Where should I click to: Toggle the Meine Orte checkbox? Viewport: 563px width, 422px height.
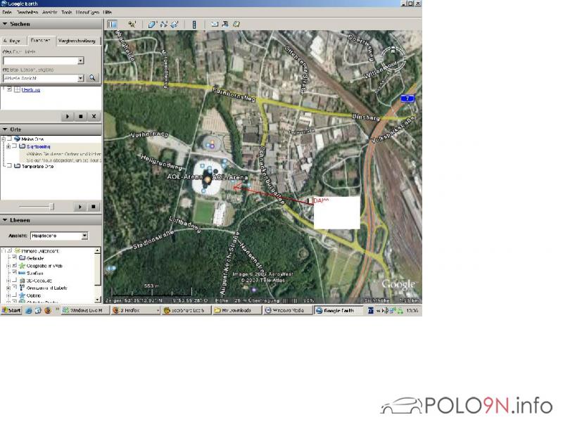(9, 139)
